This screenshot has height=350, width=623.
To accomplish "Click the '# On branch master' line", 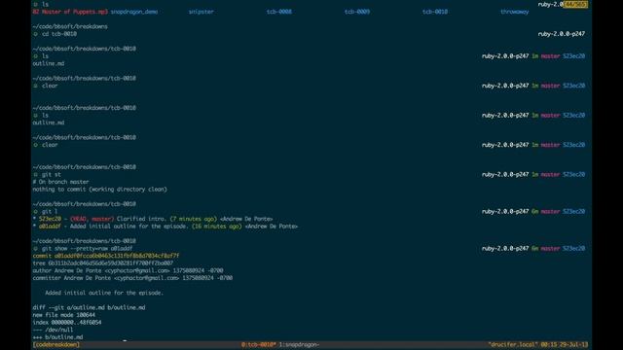I will click(x=60, y=182).
